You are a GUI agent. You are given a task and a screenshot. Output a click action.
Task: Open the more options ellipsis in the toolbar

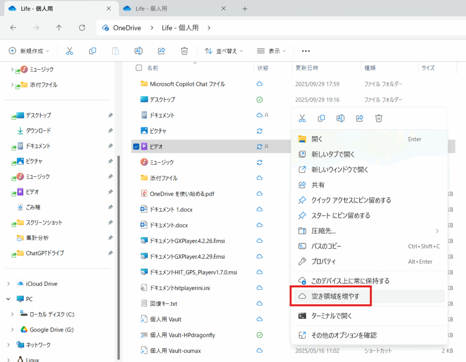(306, 51)
